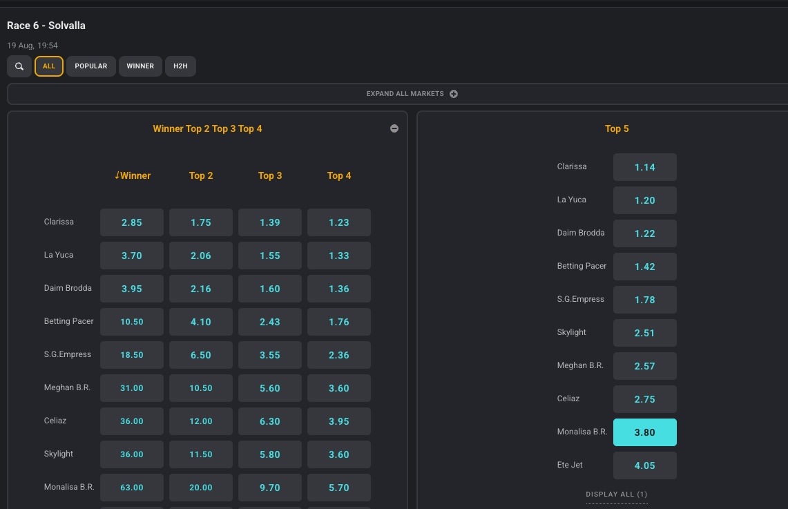The image size is (788, 509).
Task: Deselect Monalisa B.R. Top 5 odds 3.80
Action: click(x=645, y=432)
